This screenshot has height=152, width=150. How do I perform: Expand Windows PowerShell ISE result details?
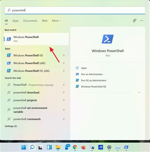[x=64, y=55]
